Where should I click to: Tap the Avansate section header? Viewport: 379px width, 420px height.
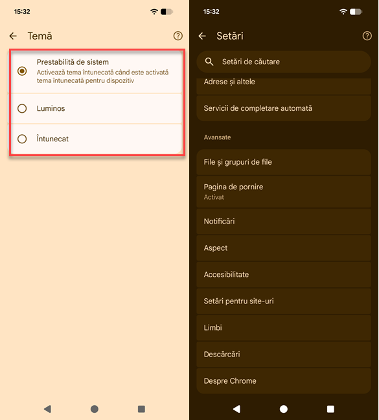point(217,137)
